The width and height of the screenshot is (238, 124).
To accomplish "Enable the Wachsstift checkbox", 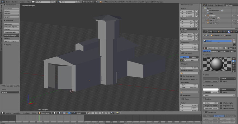I will coord(183,53).
